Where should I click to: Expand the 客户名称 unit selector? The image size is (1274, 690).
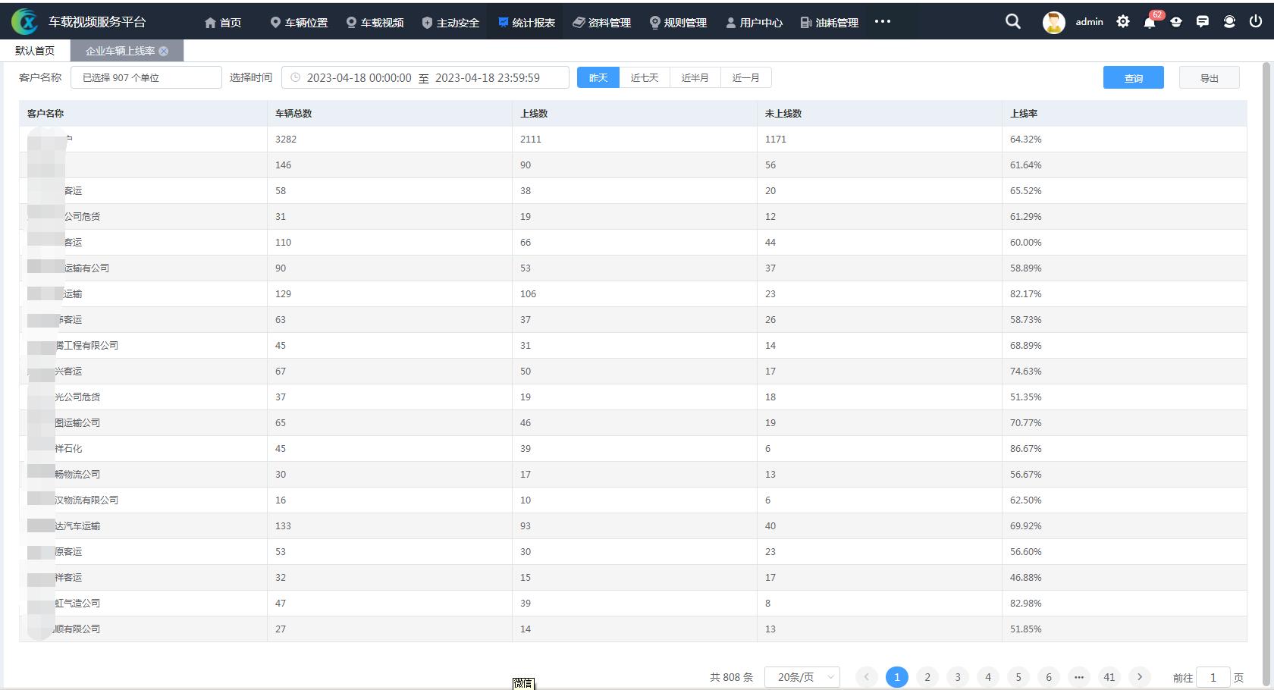pyautogui.click(x=146, y=77)
